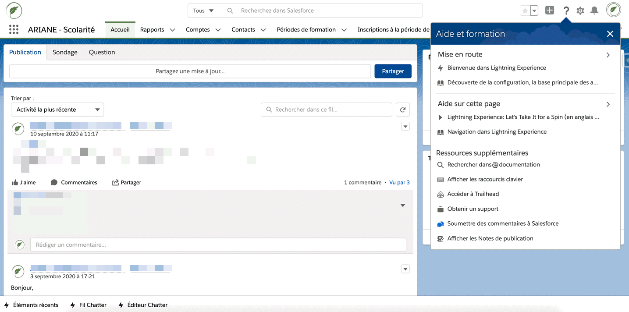Viewport: 629px width, 312px height.
Task: Refresh the Chatter feed
Action: [403, 110]
